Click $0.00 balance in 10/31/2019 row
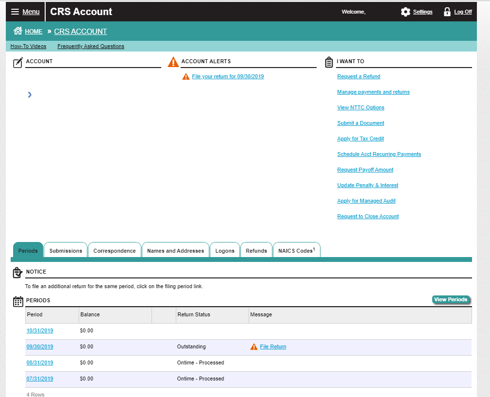Screen dimensions: 490x397 click(86, 331)
